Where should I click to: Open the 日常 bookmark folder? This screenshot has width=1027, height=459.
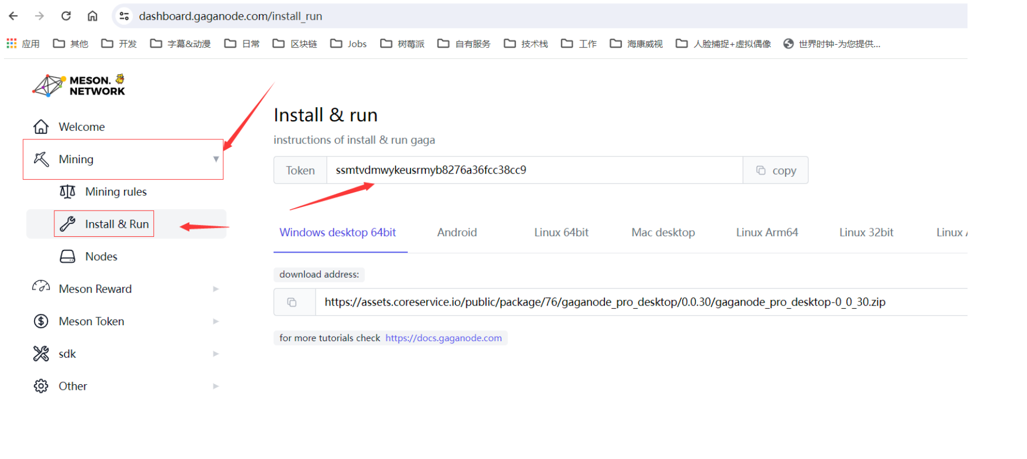242,44
